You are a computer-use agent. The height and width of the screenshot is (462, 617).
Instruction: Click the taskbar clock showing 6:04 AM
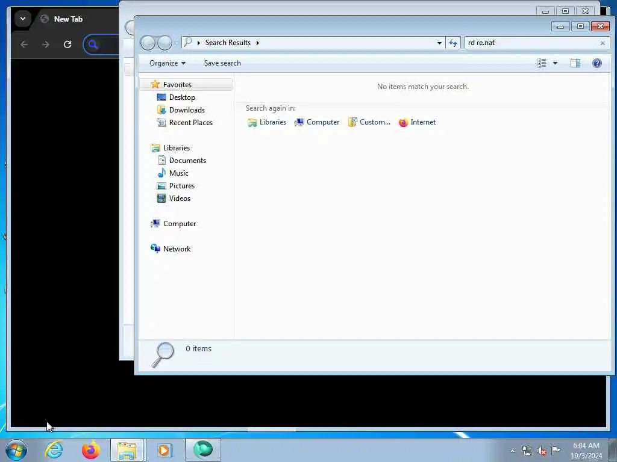coord(586,450)
